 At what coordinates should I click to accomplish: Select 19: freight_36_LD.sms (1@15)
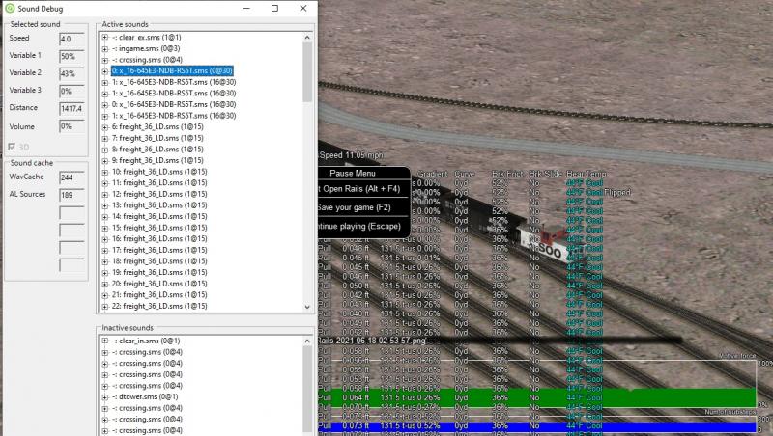[x=159, y=273]
